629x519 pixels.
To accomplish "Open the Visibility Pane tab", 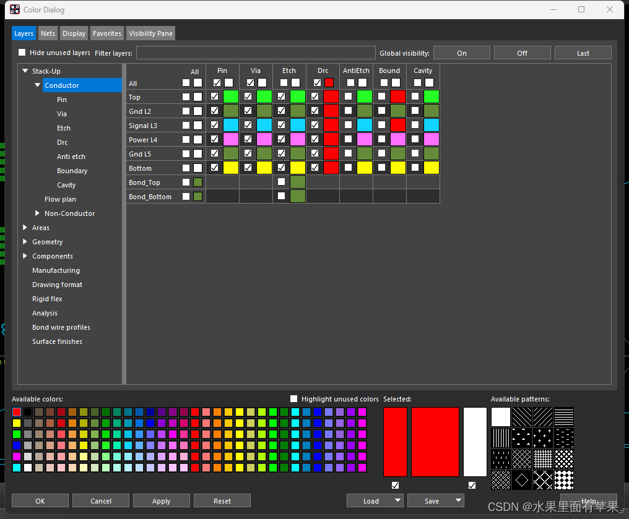I will (150, 33).
